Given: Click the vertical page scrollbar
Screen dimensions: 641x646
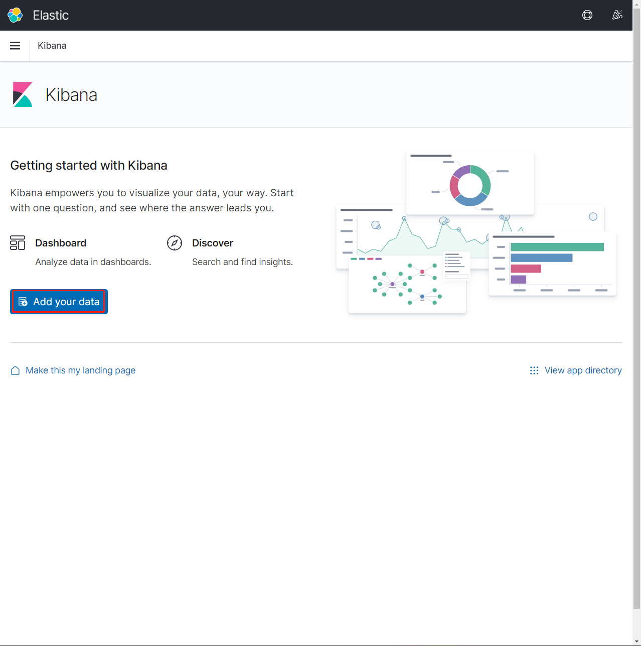Looking at the screenshot, I should 636,308.
